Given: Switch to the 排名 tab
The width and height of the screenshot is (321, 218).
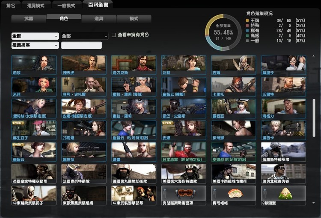Looking at the screenshot, I should coord(11,5).
